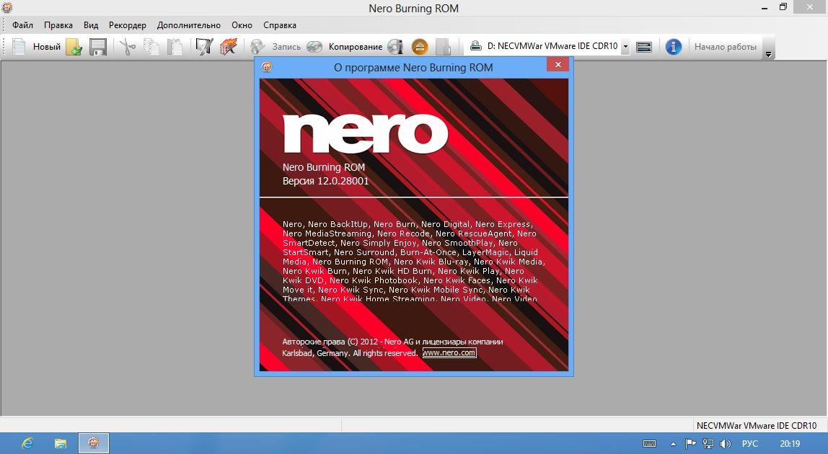Image resolution: width=828 pixels, height=454 pixels.
Task: Restore down the Nero Burning ROM main window
Action: click(x=783, y=7)
